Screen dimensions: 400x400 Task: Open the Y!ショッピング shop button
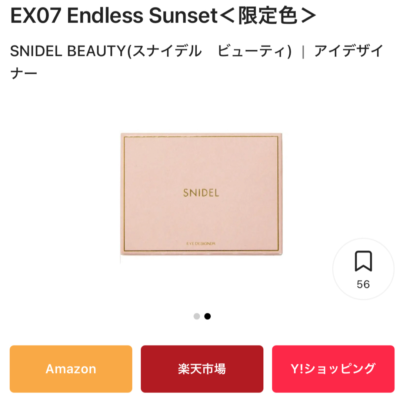point(333,369)
